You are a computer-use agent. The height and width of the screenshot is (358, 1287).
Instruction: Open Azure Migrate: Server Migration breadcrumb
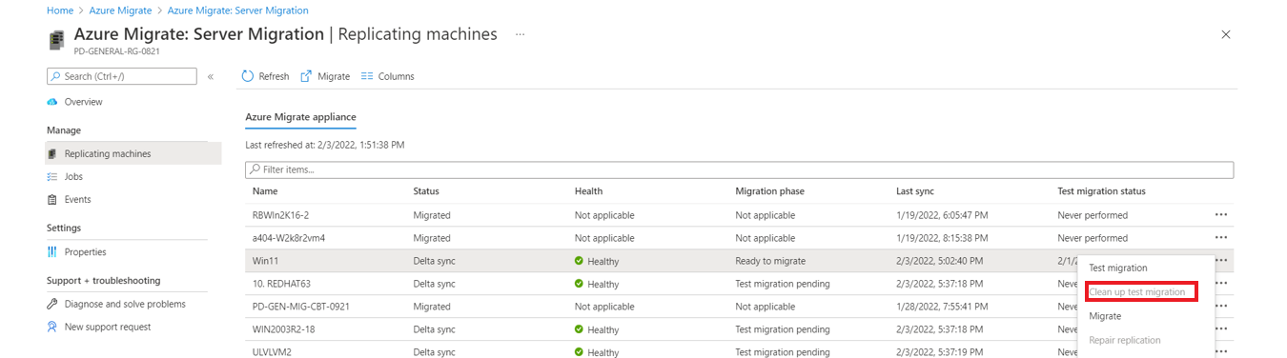tap(237, 10)
